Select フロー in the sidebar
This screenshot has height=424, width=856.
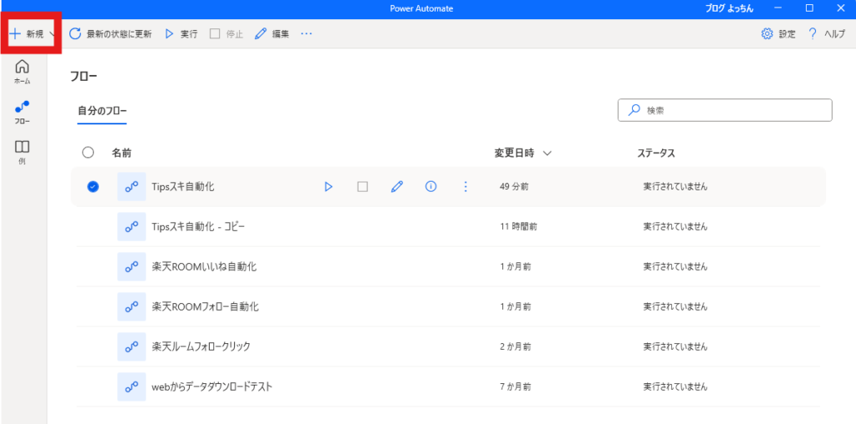point(23,113)
